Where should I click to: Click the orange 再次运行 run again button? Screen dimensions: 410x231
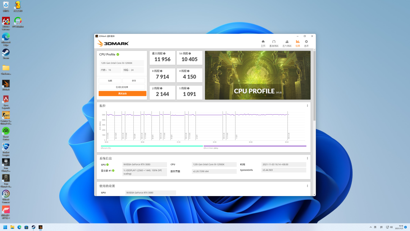122,93
